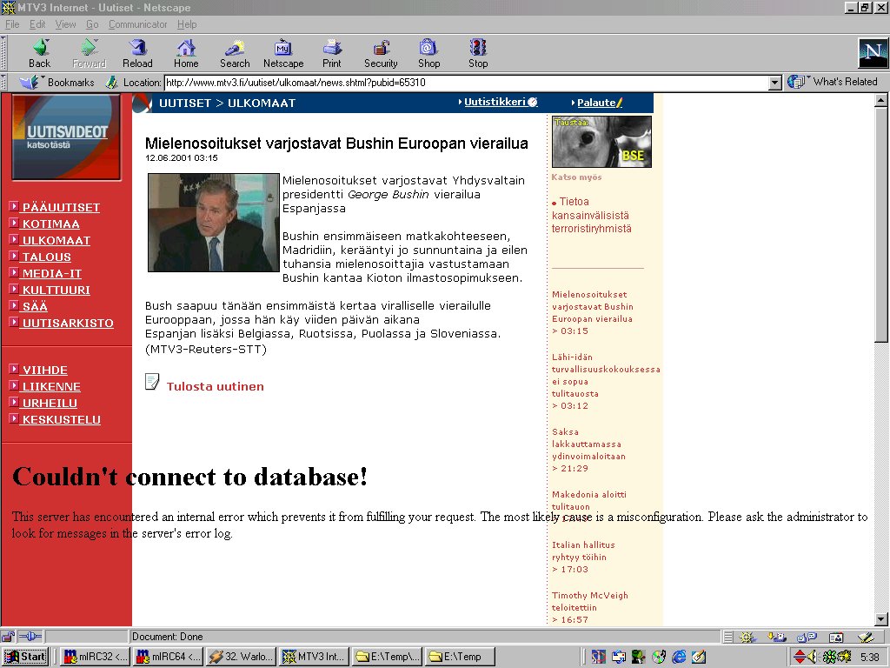
Task: Open Navigator from the component bar
Action: click(747, 638)
